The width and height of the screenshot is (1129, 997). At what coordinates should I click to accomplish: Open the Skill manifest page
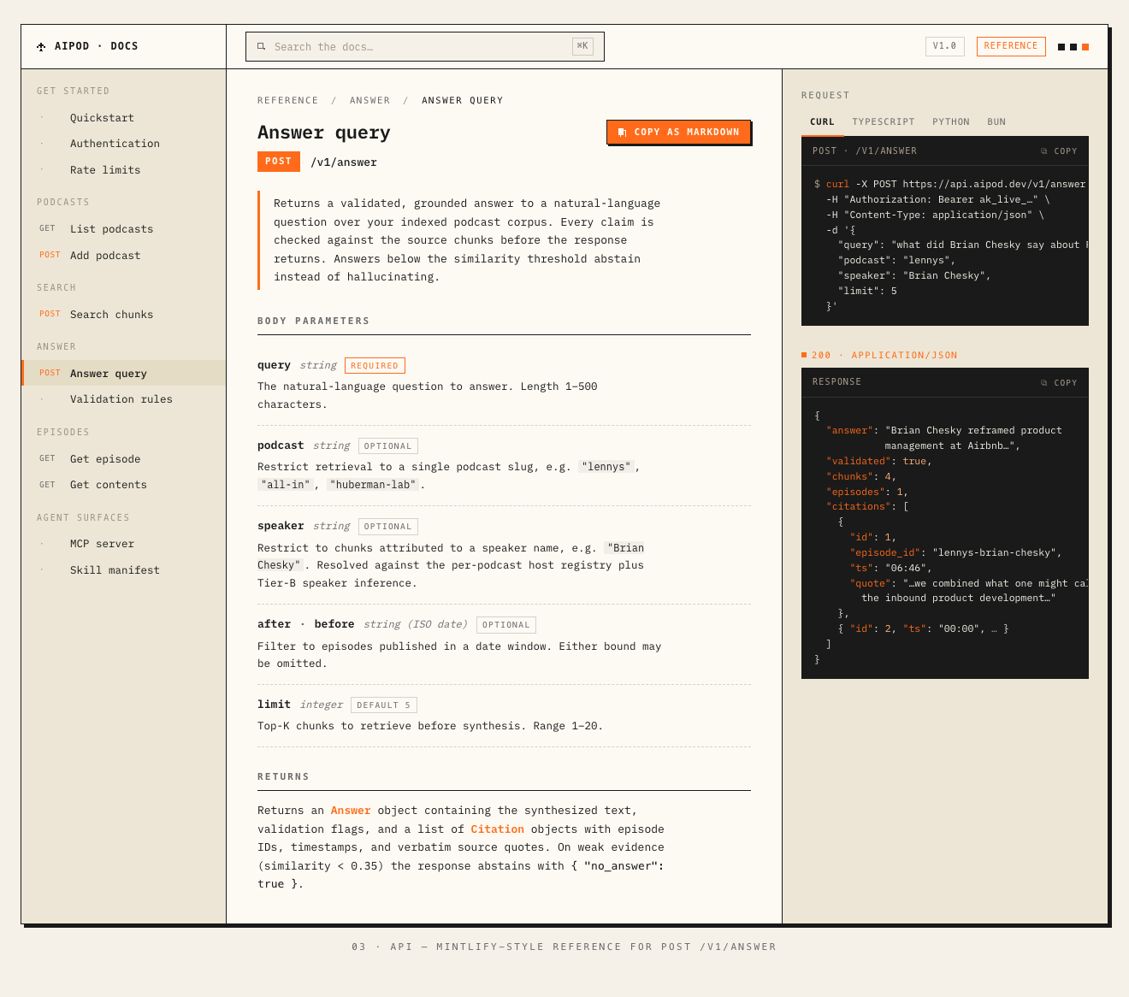click(124, 570)
